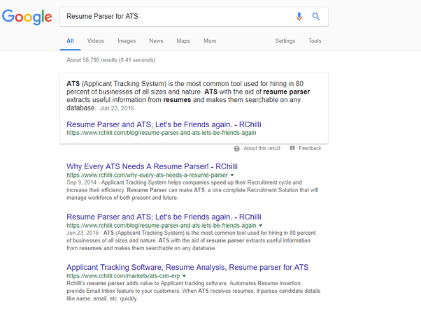Click the featured snippet rchilli.com blog URL
This screenshot has height=311, width=421.
162,133
